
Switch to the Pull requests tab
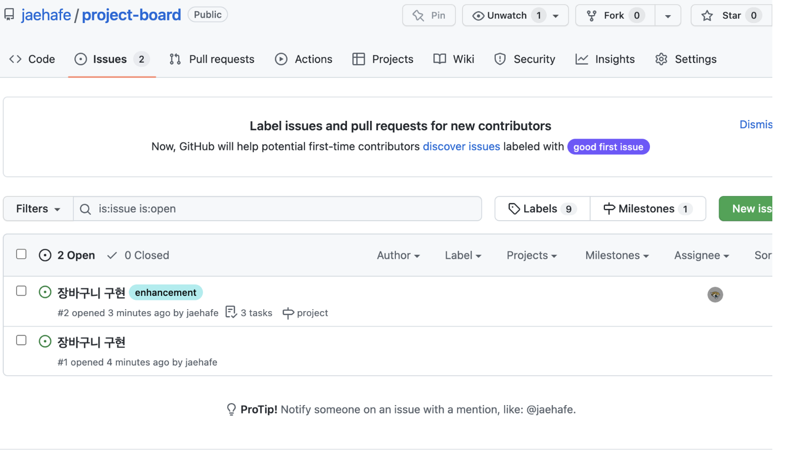point(212,59)
